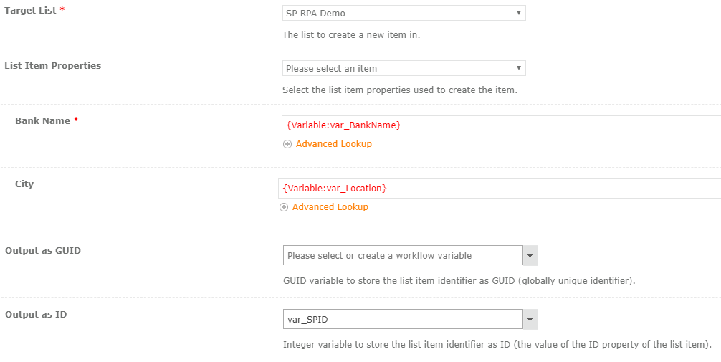Open the Target List dropdown showing SP RPA Demo
Image resolution: width=721 pixels, height=362 pixels.
pyautogui.click(x=404, y=13)
